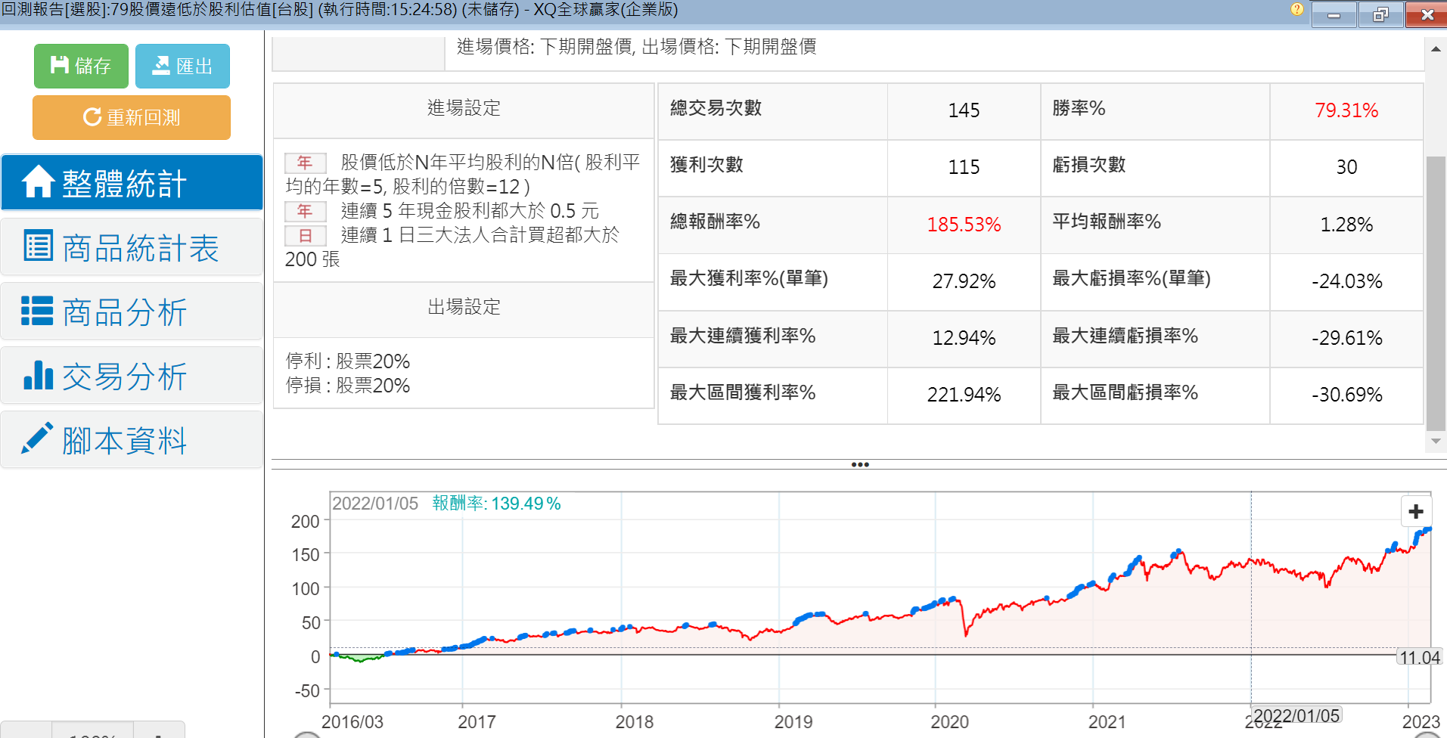Select the 商品分析 list icon
Image resolution: width=1447 pixels, height=738 pixels.
click(37, 311)
